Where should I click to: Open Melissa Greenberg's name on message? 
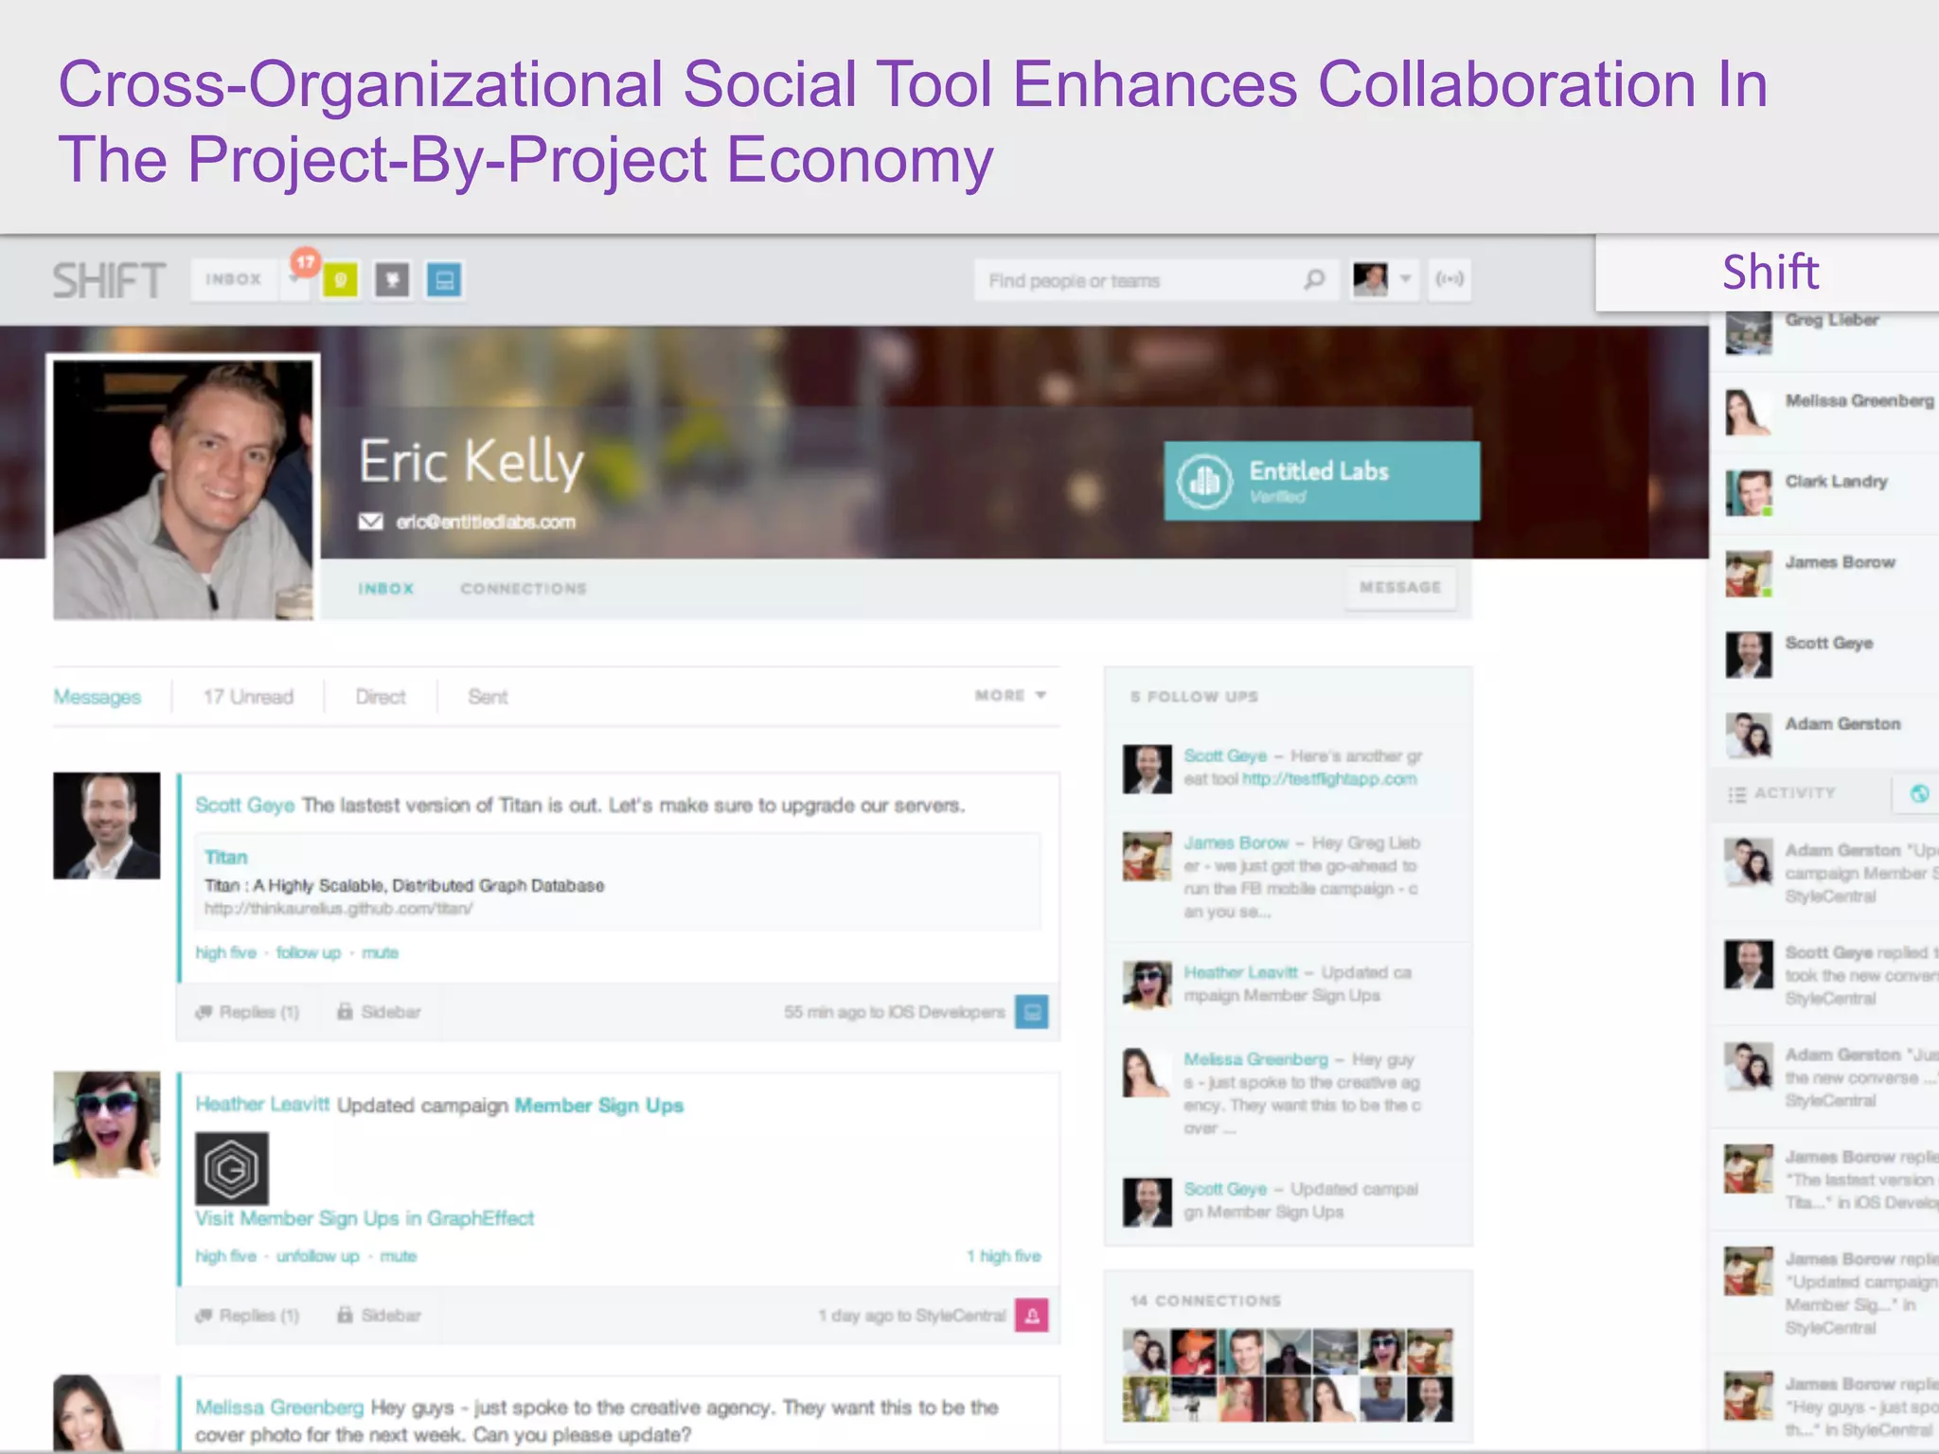pyautogui.click(x=279, y=1408)
